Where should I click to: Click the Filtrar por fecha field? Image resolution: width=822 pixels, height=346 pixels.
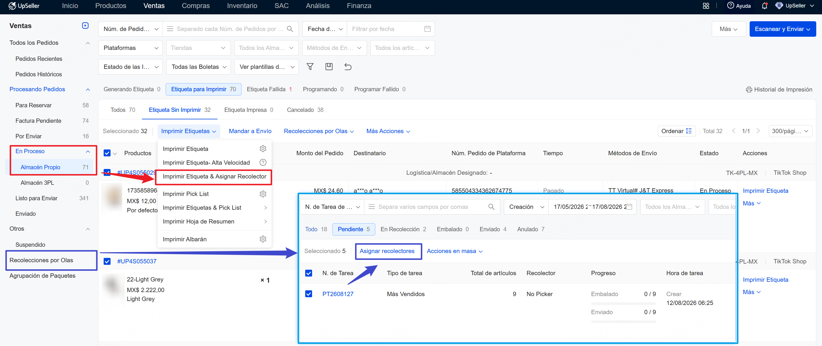(x=390, y=29)
